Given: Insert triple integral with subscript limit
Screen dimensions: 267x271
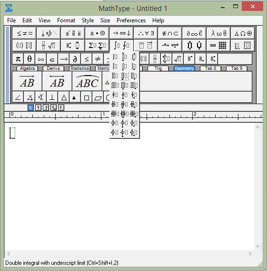Looking at the screenshot, I should pos(134,85).
